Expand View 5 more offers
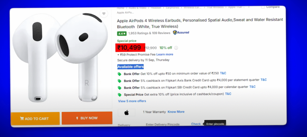Viewport: 307px width, 137px height. coord(132,101)
